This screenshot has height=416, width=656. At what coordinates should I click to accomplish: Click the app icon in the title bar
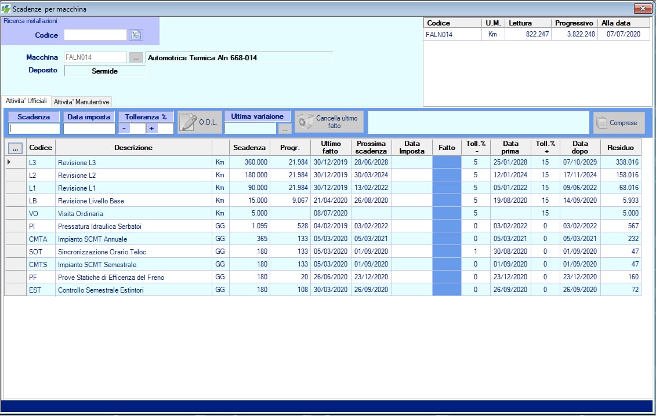6,9
